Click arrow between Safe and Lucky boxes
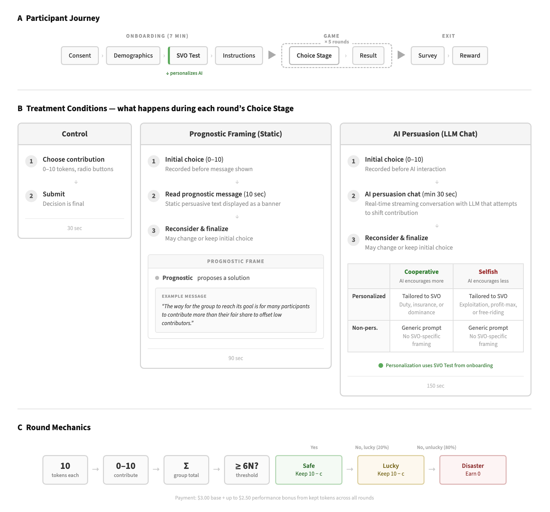 [350, 469]
